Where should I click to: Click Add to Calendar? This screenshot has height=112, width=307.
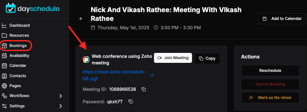(282, 19)
